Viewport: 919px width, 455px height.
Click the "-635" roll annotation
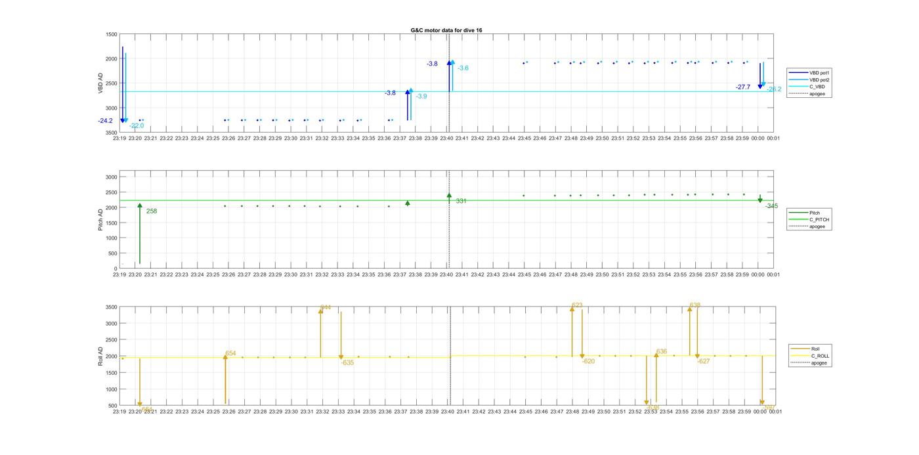click(x=347, y=362)
